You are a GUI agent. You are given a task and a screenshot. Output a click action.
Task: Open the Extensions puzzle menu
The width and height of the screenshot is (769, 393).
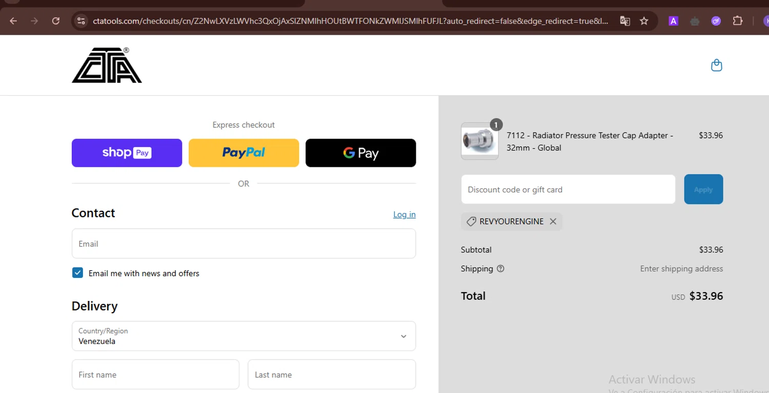(x=738, y=21)
